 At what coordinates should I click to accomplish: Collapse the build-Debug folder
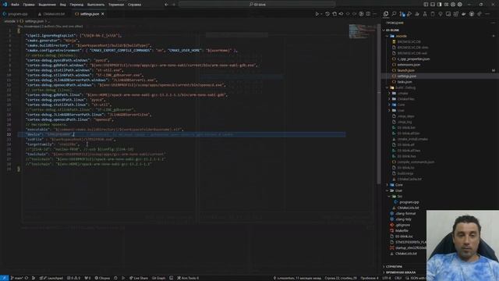(405, 87)
